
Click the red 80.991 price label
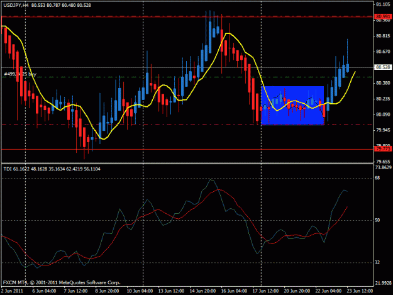coord(383,16)
